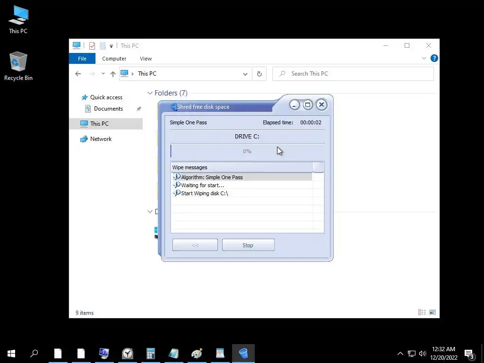Close the Shred free disk space dialog
Screen dimensions: 484x363
321,105
